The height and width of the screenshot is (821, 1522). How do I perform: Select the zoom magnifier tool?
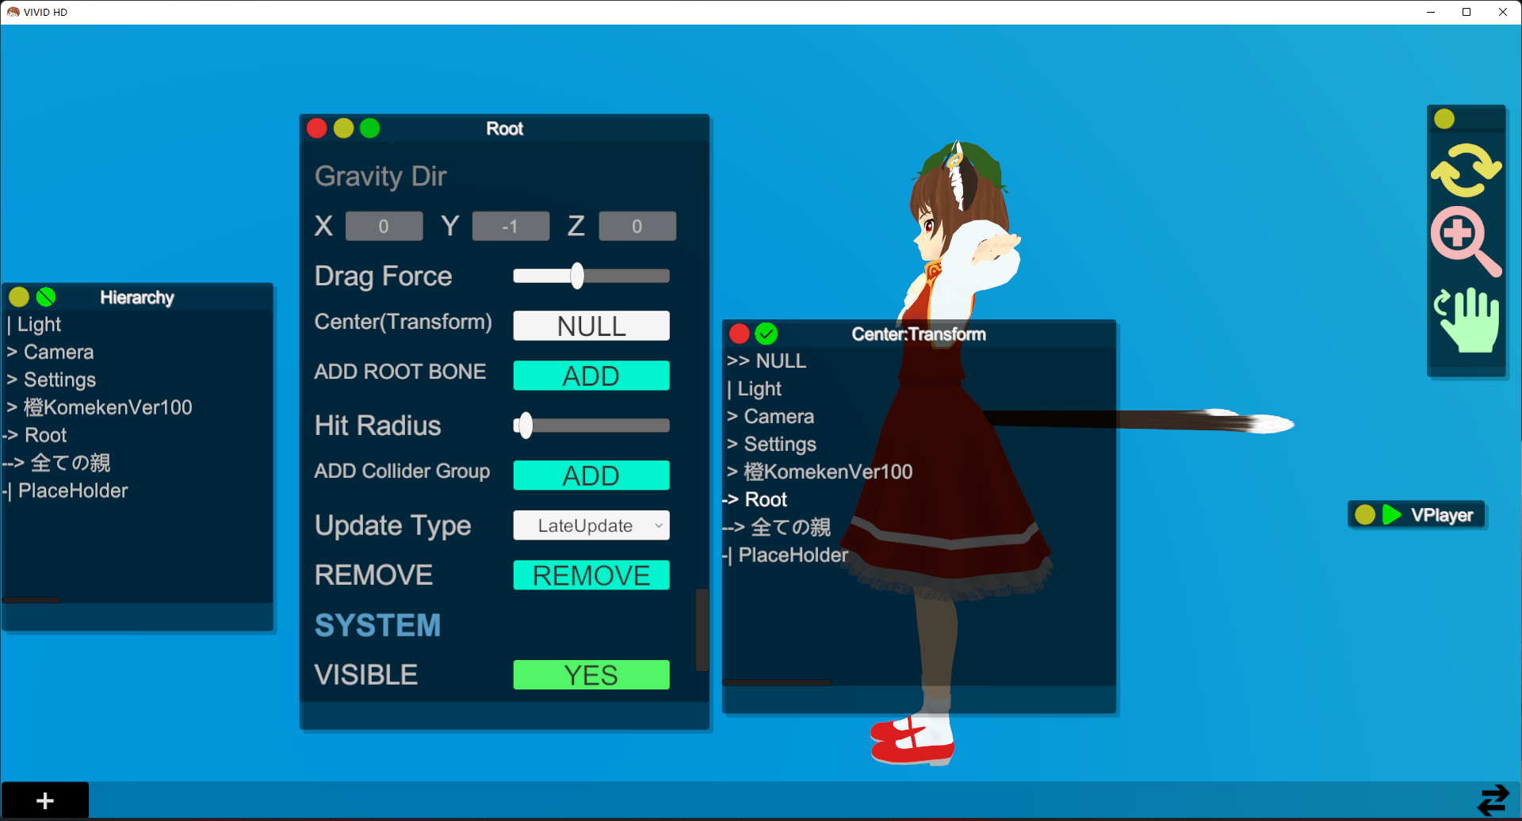pos(1466,241)
